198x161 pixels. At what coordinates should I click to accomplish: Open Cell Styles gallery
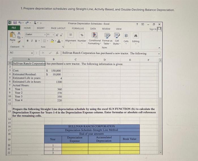(x=117, y=39)
